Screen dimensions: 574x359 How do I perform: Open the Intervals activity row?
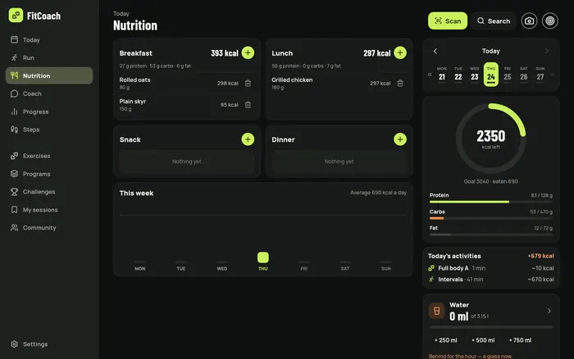491,279
